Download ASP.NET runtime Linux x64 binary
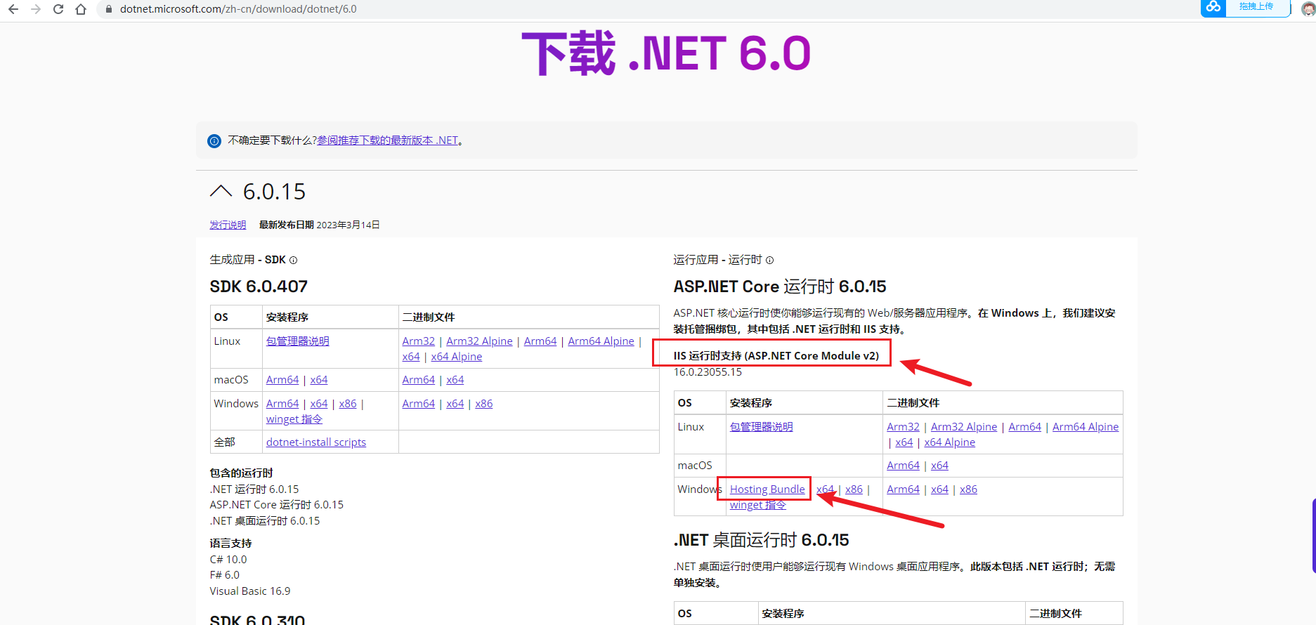Screen dimensions: 1316x625 tap(904, 442)
